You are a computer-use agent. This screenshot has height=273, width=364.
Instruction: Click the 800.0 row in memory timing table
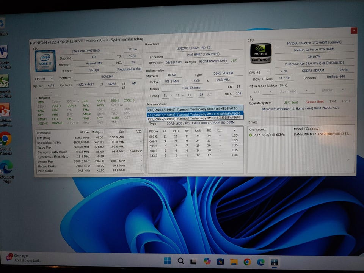[196, 136]
